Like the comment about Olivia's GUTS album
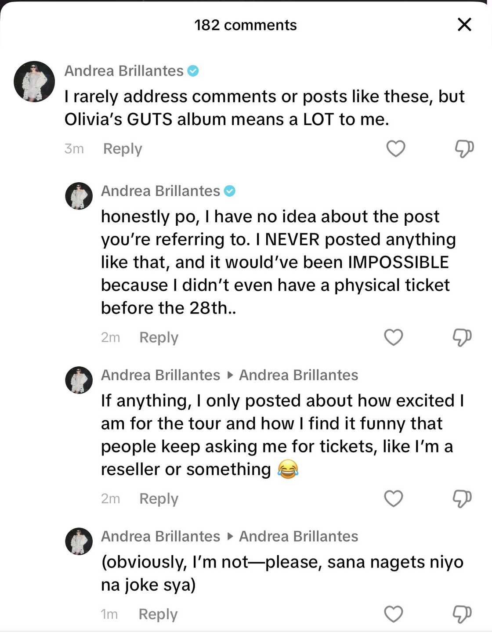492x639 pixels. (x=395, y=148)
